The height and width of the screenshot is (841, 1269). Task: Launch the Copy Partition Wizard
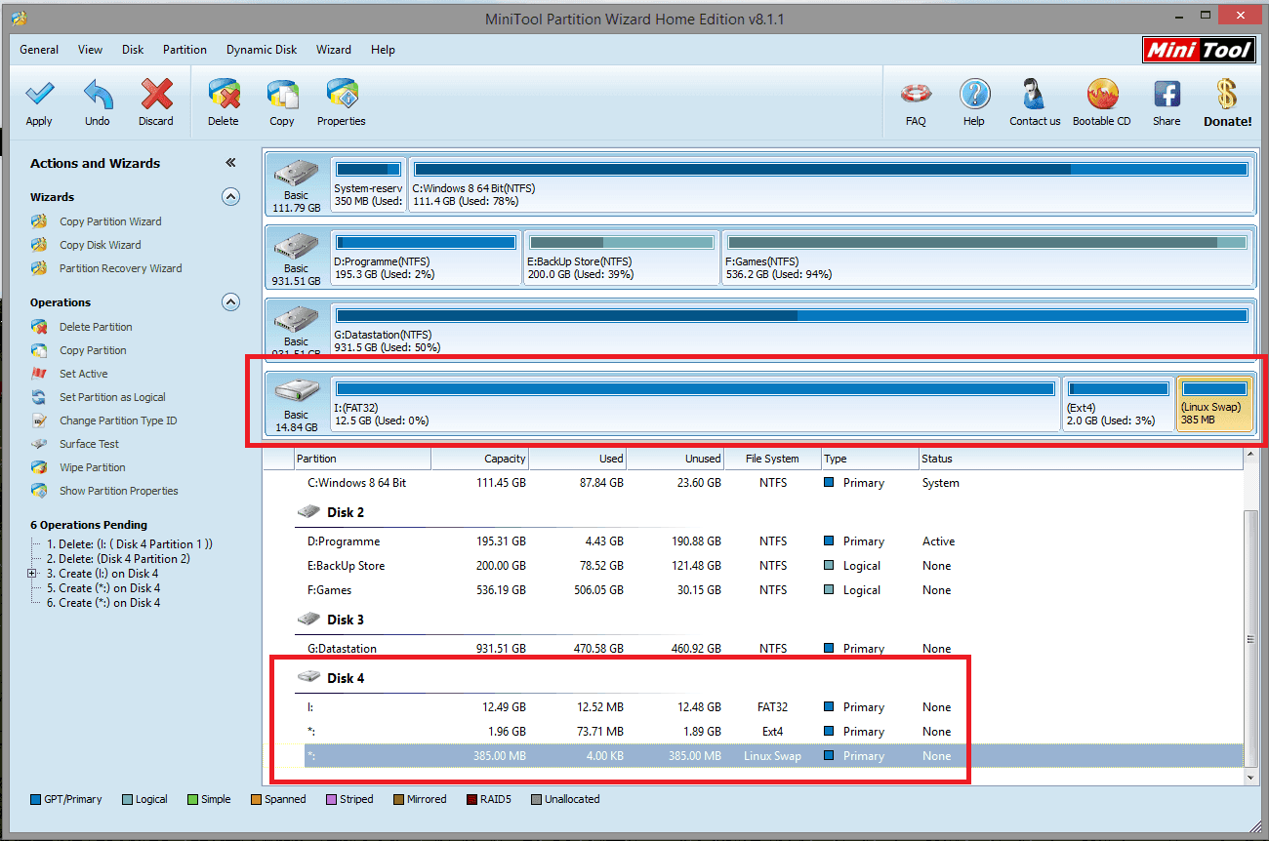click(x=110, y=221)
